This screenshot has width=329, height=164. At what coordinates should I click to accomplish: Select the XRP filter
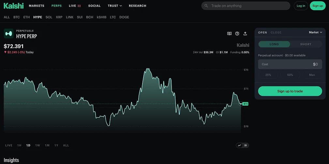coord(59,17)
